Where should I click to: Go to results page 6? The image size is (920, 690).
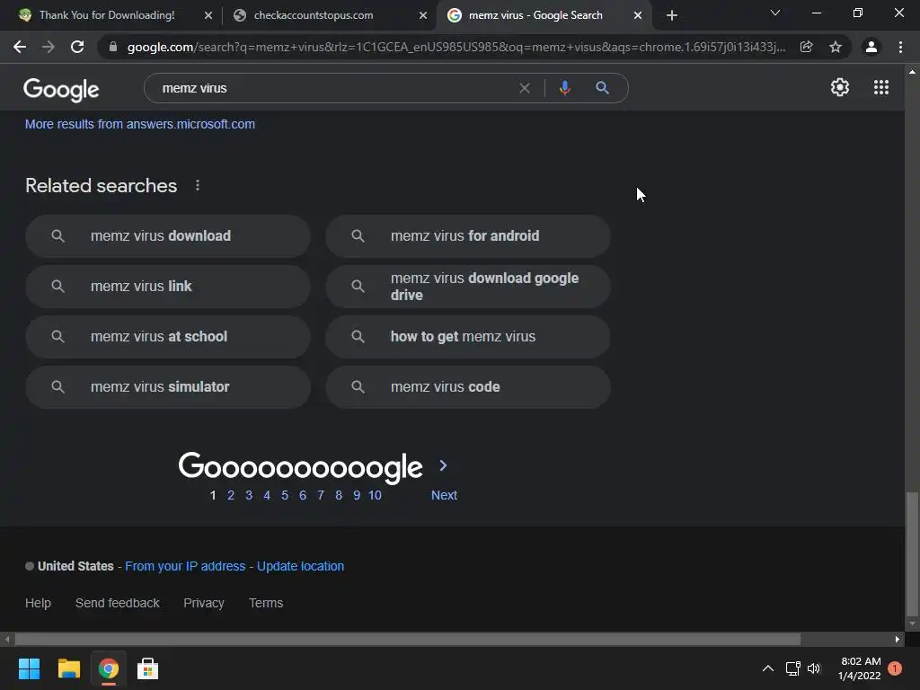(x=303, y=495)
